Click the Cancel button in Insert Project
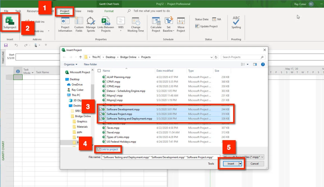This screenshot has width=324, height=187. [254, 164]
